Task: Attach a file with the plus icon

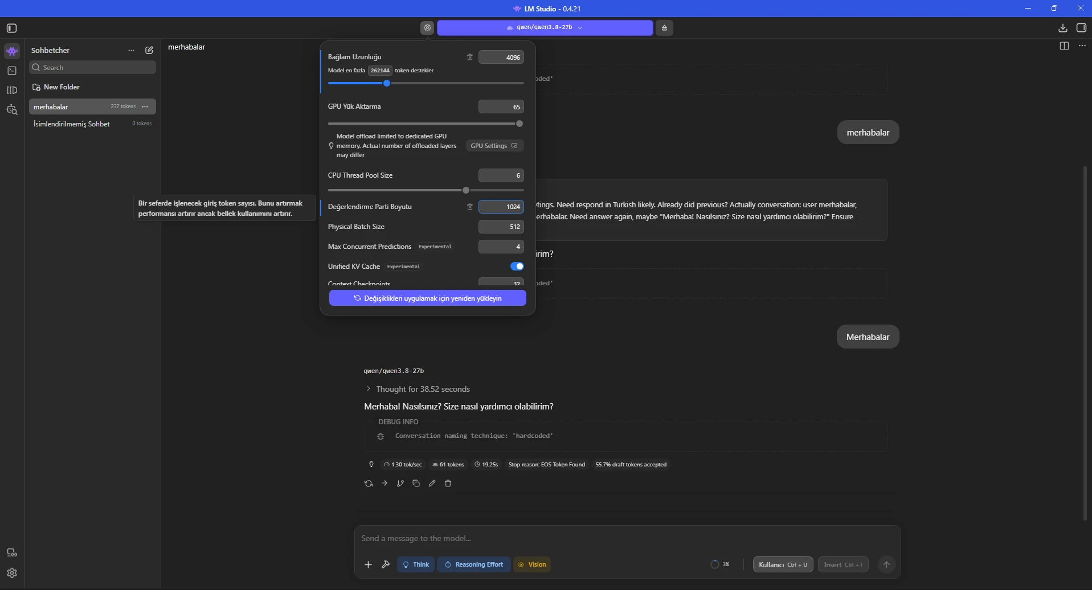Action: coord(369,564)
